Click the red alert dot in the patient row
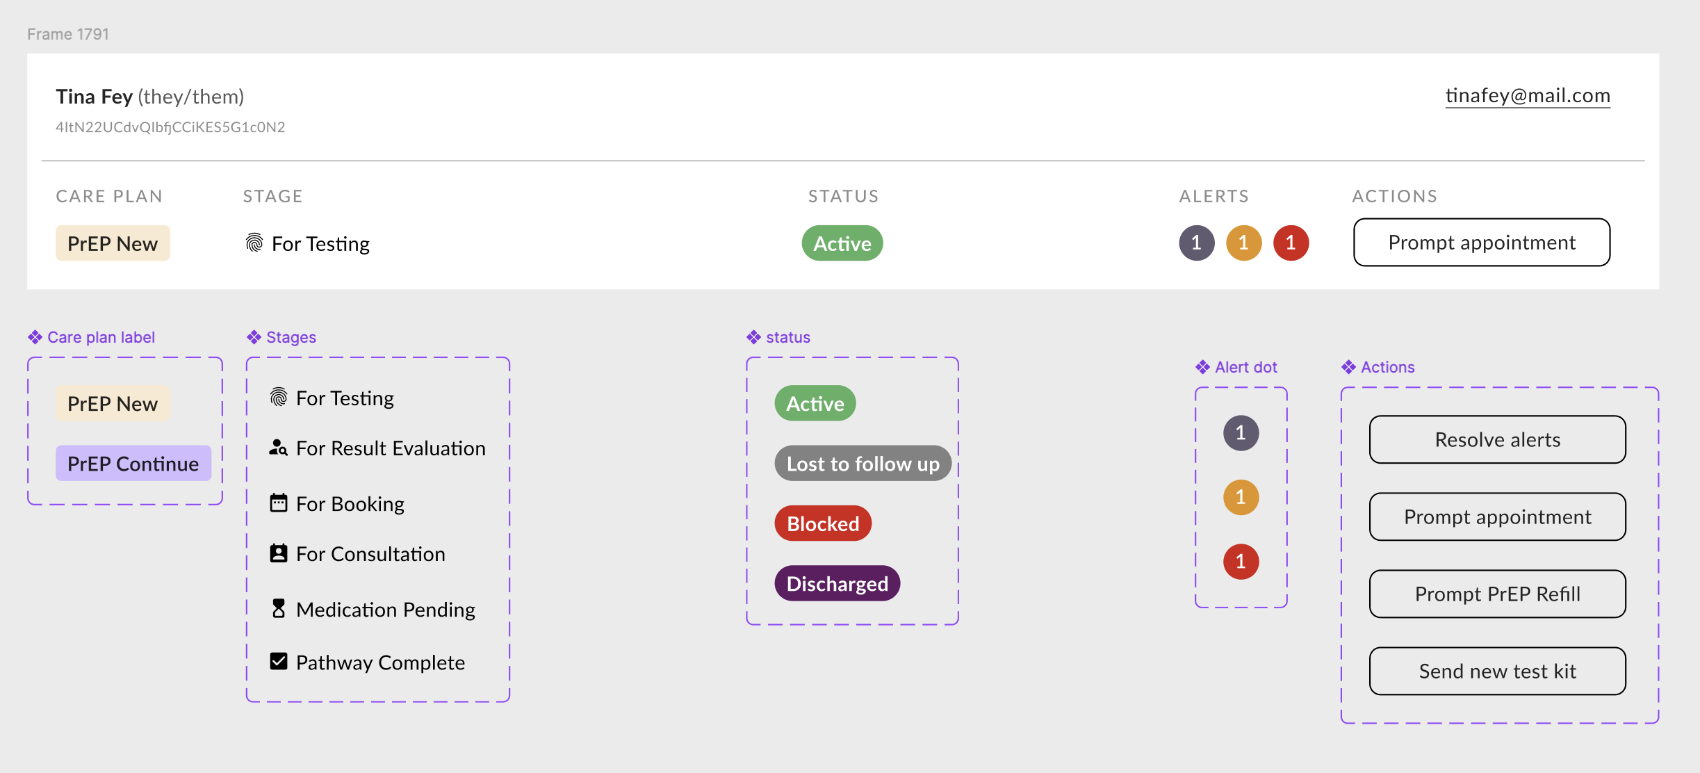The image size is (1700, 773). pos(1291,243)
